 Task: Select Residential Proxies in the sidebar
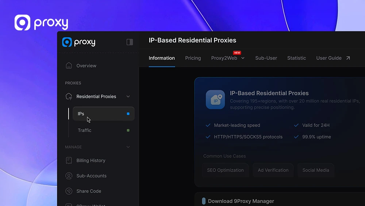point(96,97)
